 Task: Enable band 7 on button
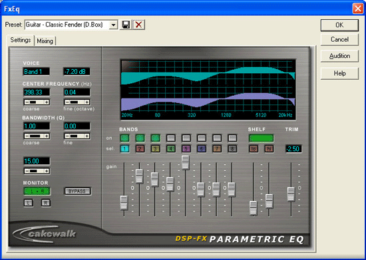pos(217,138)
